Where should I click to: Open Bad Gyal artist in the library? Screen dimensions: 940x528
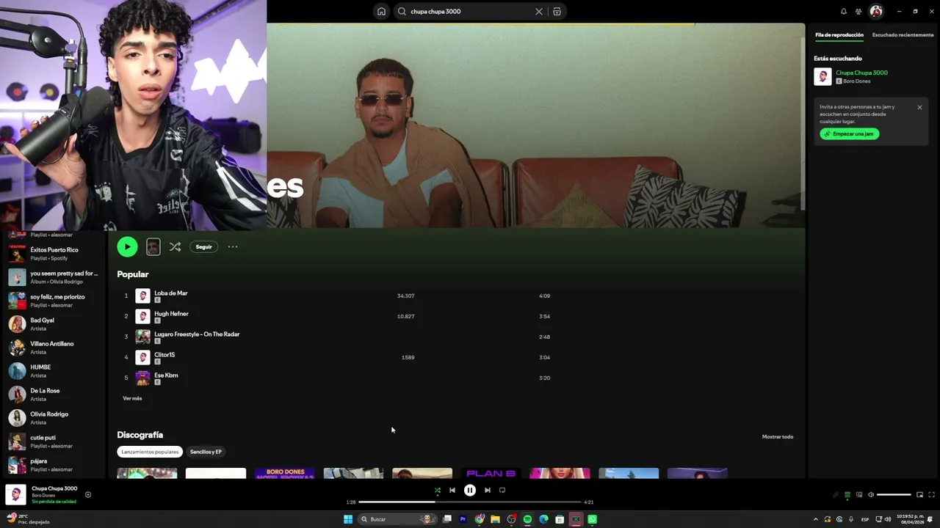pyautogui.click(x=53, y=324)
